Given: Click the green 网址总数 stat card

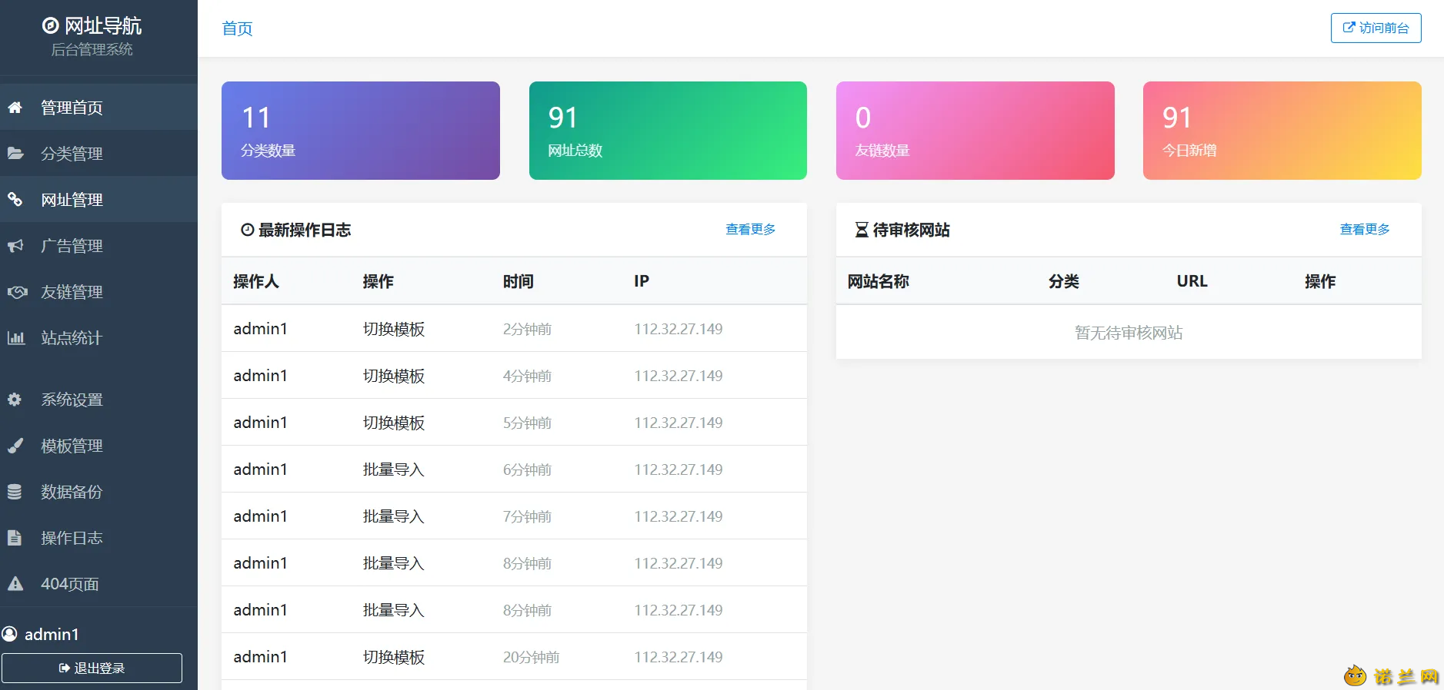Looking at the screenshot, I should coord(668,131).
